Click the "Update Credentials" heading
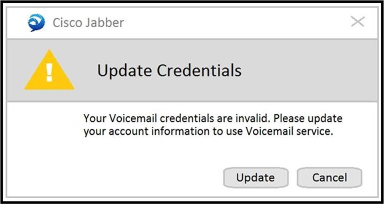 (x=169, y=71)
